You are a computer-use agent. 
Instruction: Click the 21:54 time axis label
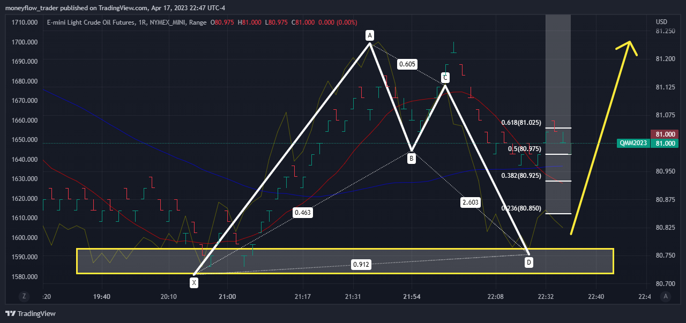pyautogui.click(x=412, y=296)
